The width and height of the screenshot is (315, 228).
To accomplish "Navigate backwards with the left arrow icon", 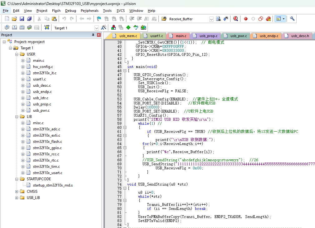I will click(x=82, y=19).
